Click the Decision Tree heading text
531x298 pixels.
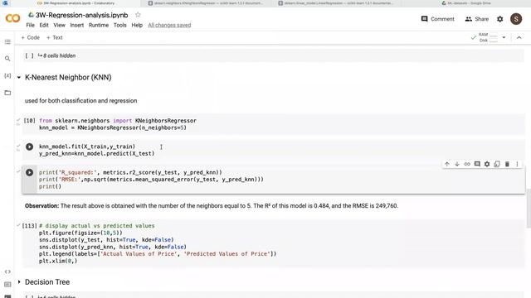(47, 281)
